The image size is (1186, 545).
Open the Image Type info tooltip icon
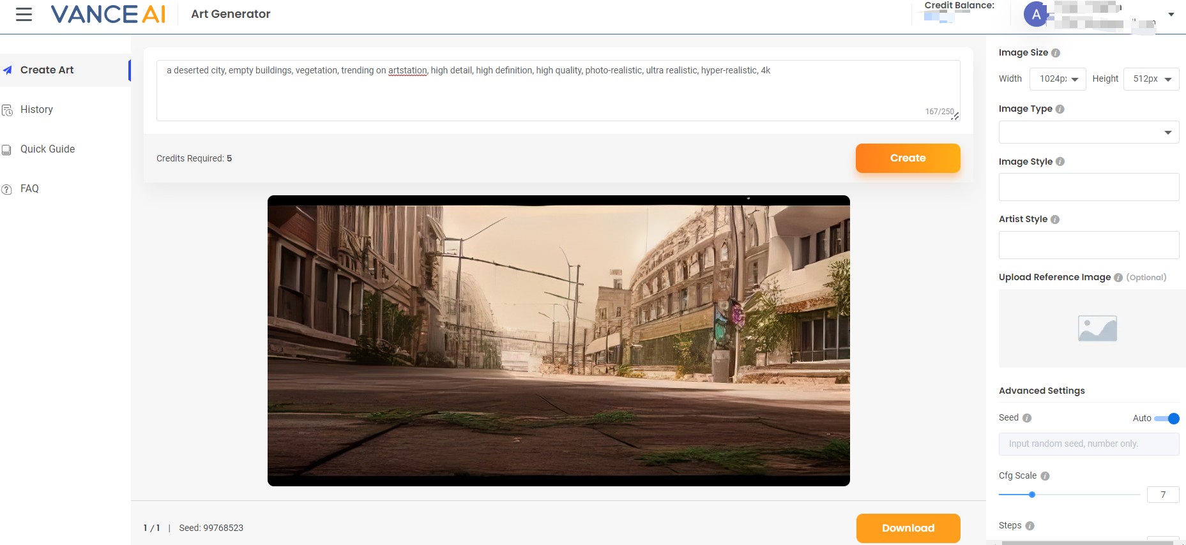(x=1060, y=109)
